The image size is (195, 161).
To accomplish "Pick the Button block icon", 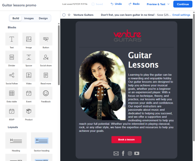I will [46, 39].
